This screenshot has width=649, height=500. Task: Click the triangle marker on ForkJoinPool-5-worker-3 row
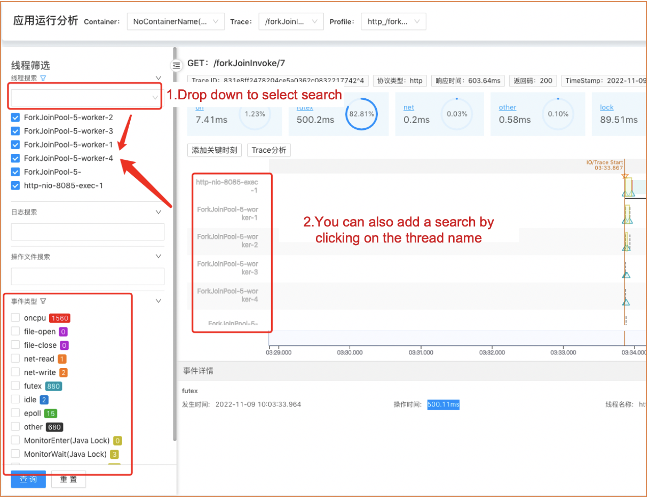click(x=626, y=275)
